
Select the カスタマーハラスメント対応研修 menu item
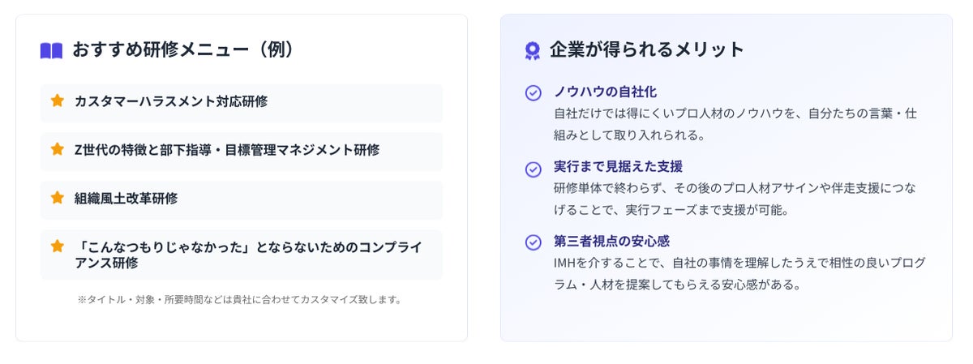[x=171, y=101]
